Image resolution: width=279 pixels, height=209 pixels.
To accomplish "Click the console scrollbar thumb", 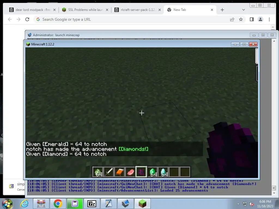I will click(x=274, y=188).
